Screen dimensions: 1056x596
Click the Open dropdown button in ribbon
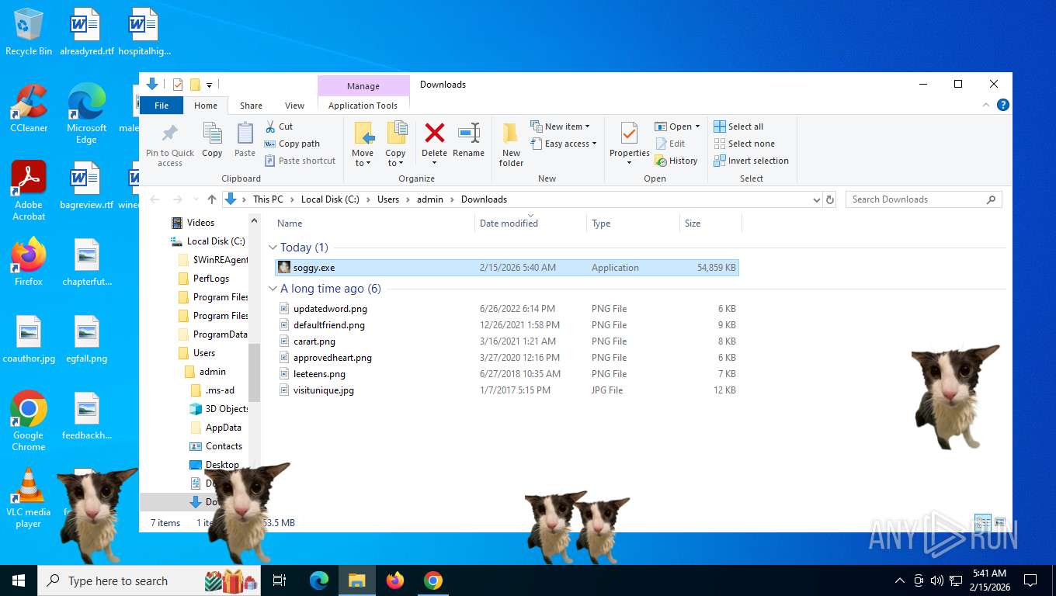pyautogui.click(x=677, y=126)
